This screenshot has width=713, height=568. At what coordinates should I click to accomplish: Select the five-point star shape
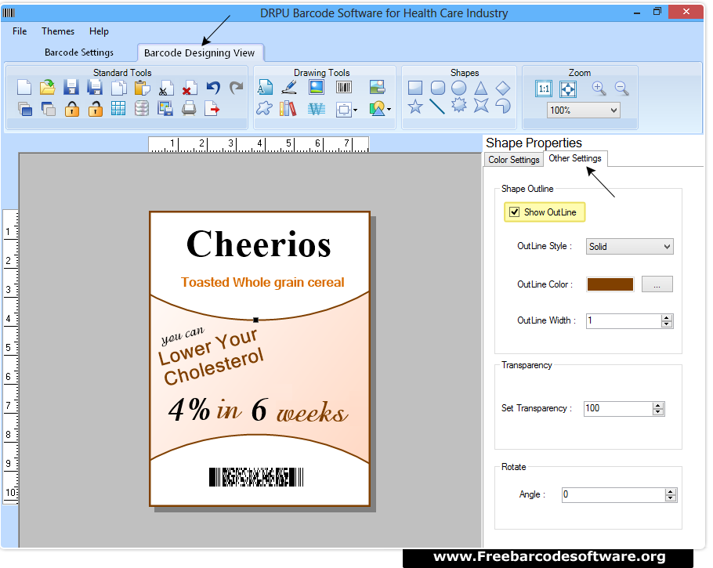[415, 107]
